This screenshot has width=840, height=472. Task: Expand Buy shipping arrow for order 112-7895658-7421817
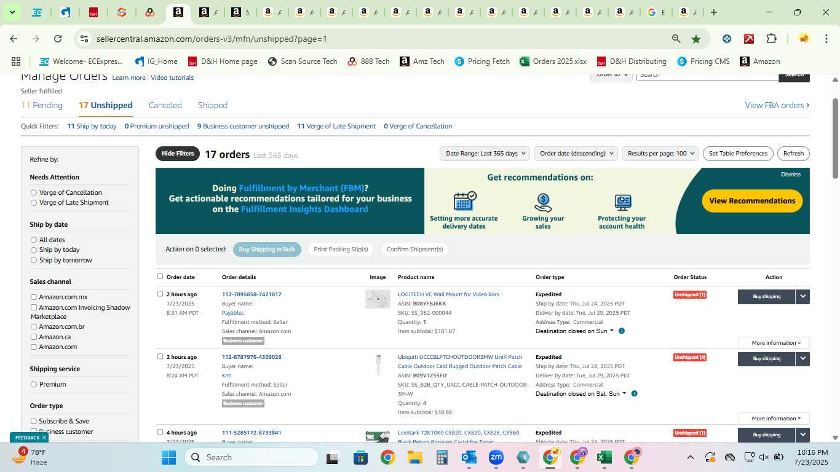(x=802, y=296)
